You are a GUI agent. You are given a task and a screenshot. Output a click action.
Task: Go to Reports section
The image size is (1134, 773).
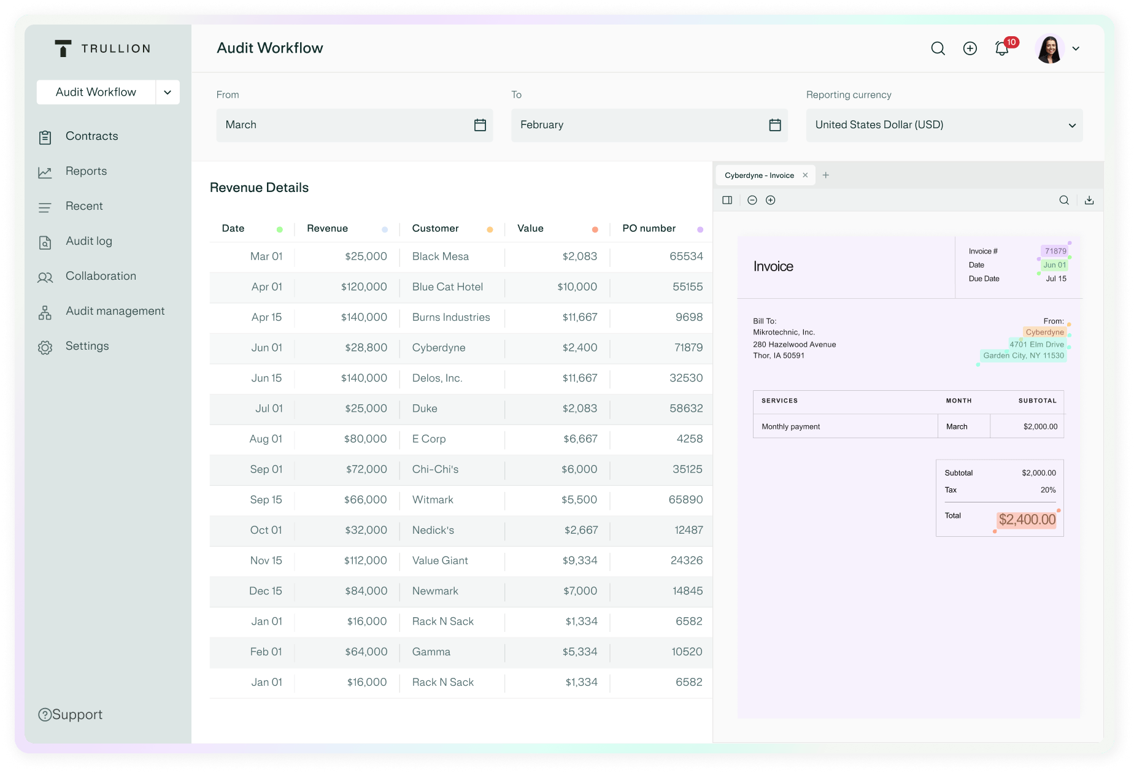tap(86, 171)
